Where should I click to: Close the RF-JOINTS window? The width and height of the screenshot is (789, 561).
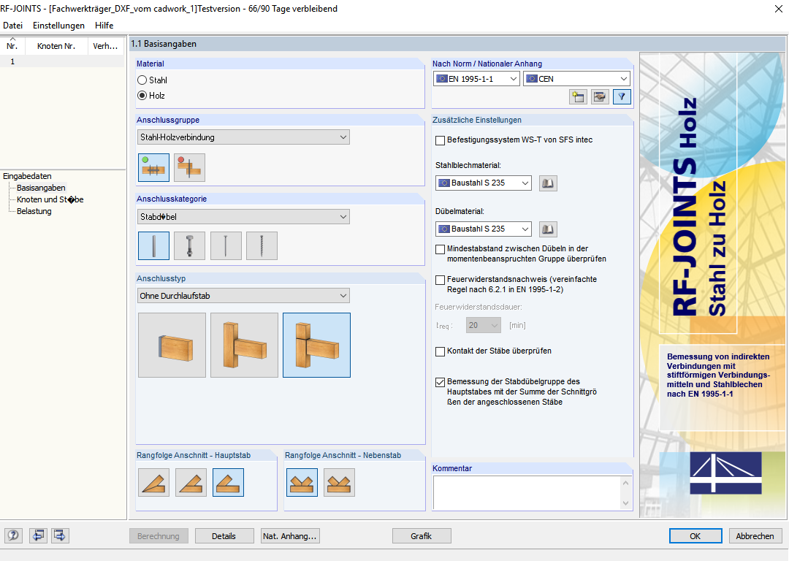tap(779, 9)
